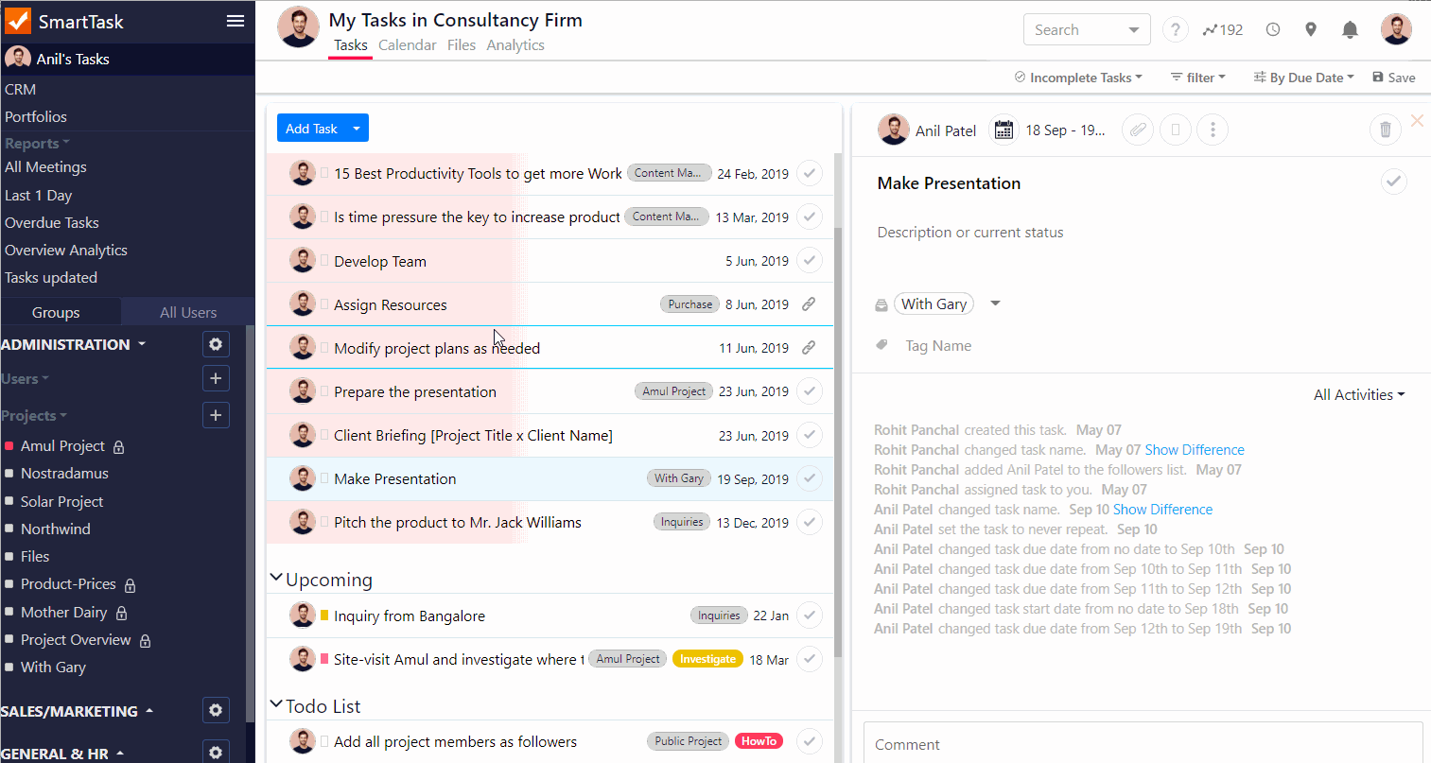Open the Search dropdown box

point(1087,29)
